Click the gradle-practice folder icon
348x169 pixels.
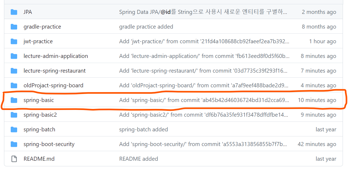[14, 27]
